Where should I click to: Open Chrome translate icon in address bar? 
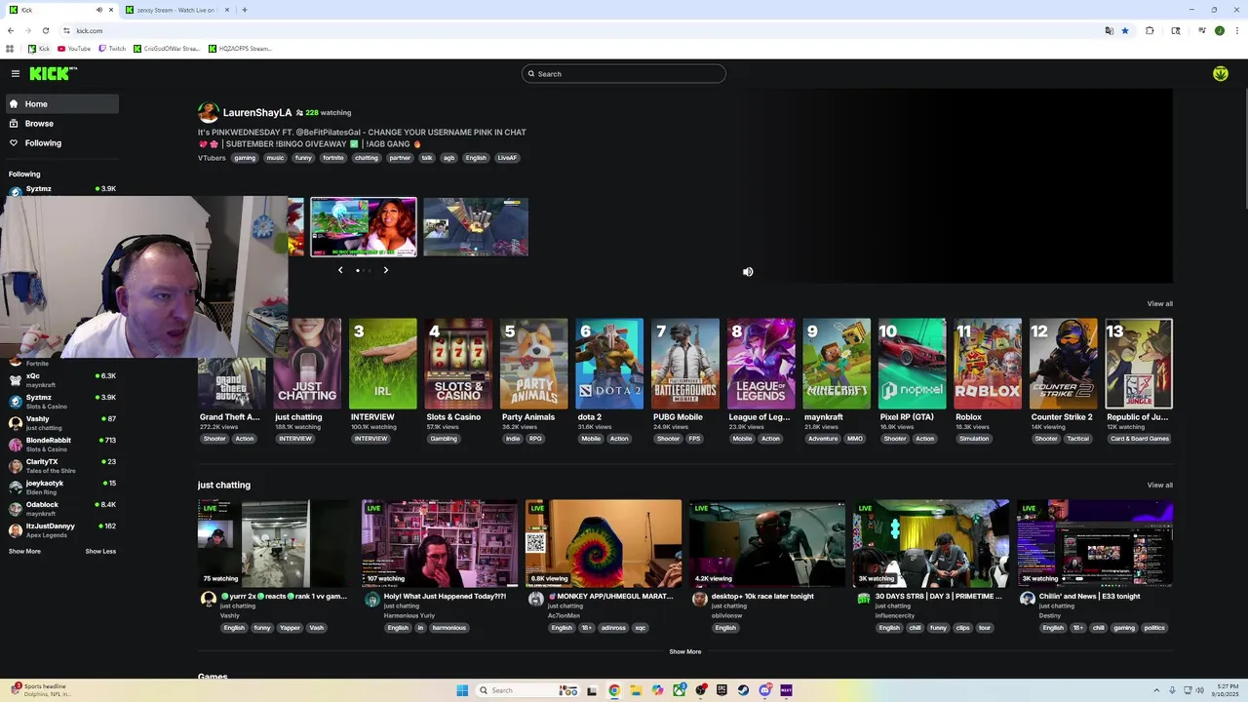pyautogui.click(x=1109, y=30)
